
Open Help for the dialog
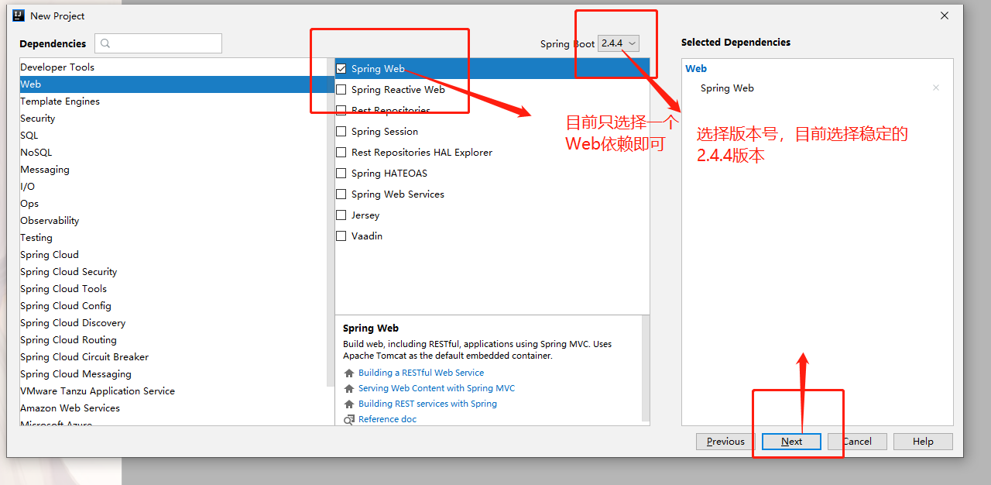pyautogui.click(x=923, y=442)
